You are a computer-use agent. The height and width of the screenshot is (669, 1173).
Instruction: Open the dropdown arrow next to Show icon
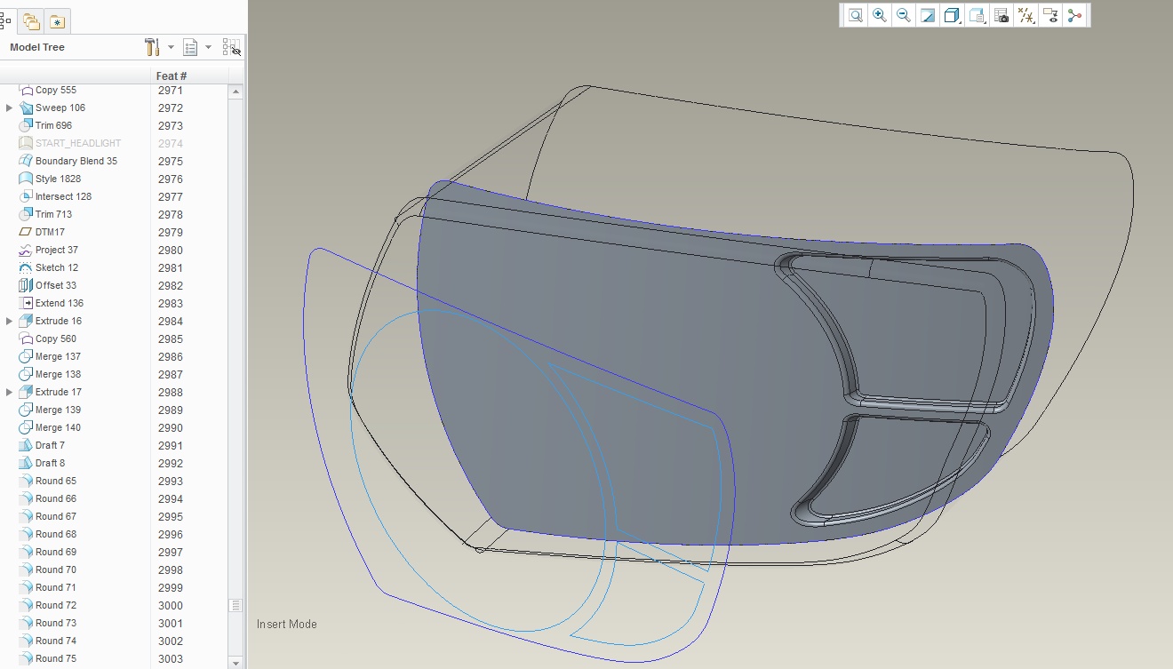pos(208,47)
